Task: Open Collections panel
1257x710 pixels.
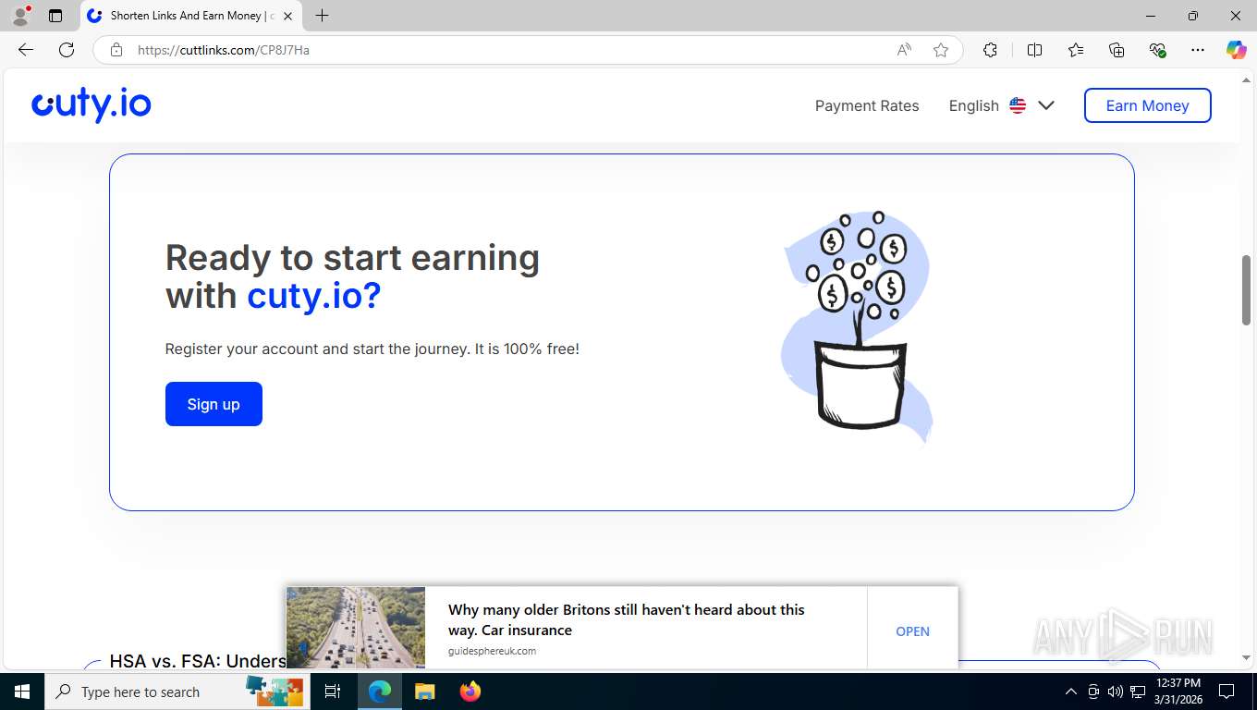Action: 1117,50
